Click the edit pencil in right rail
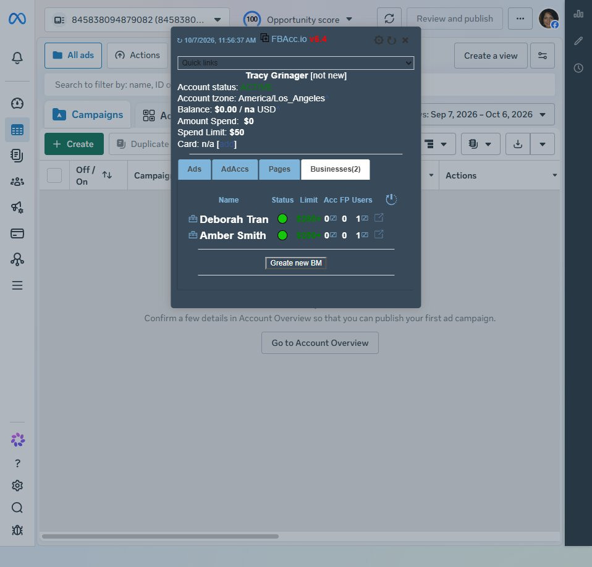The image size is (592, 567). coord(578,41)
